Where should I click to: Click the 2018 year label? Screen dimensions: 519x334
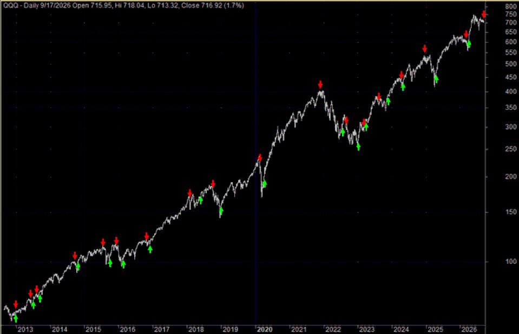coord(196,329)
